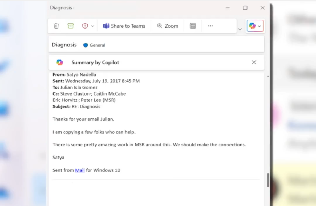
Task: Open the Copilot button in toolbar
Action: pyautogui.click(x=252, y=26)
